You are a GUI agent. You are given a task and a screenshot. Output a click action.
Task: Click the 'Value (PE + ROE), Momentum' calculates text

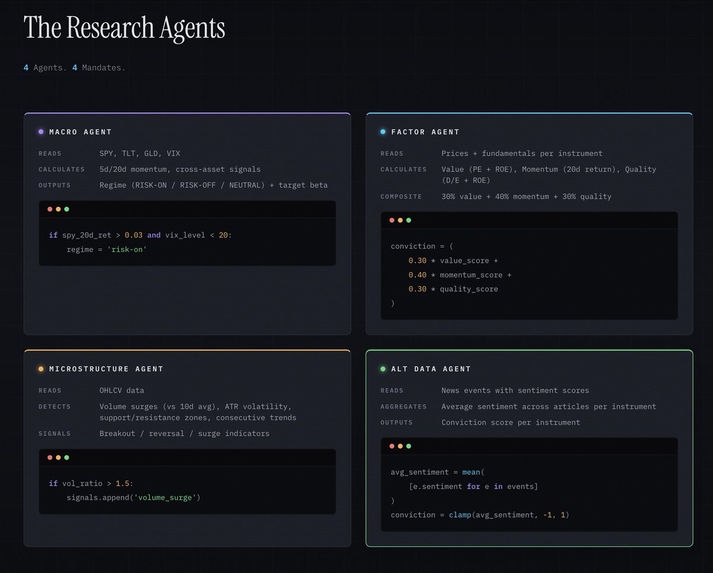tap(548, 175)
